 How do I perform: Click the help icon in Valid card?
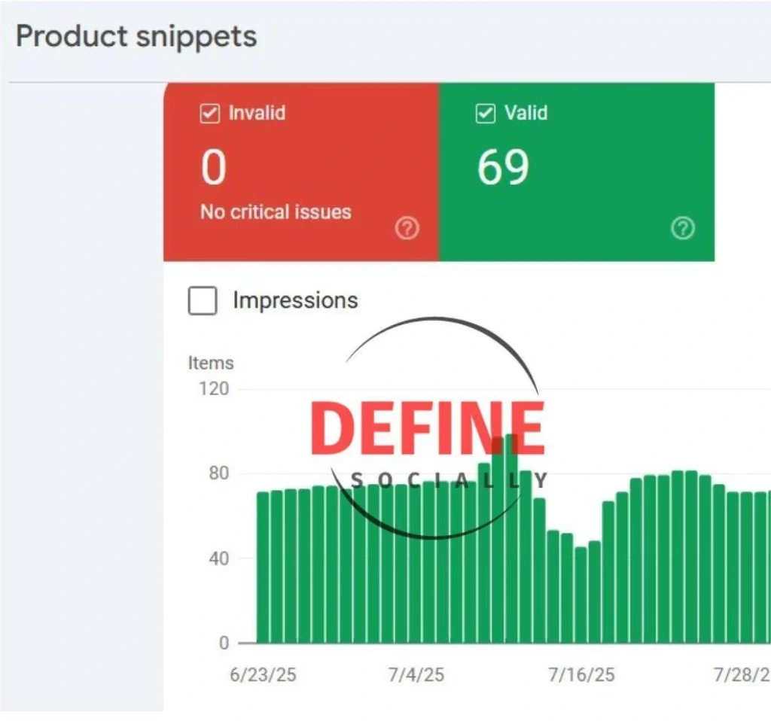[682, 229]
